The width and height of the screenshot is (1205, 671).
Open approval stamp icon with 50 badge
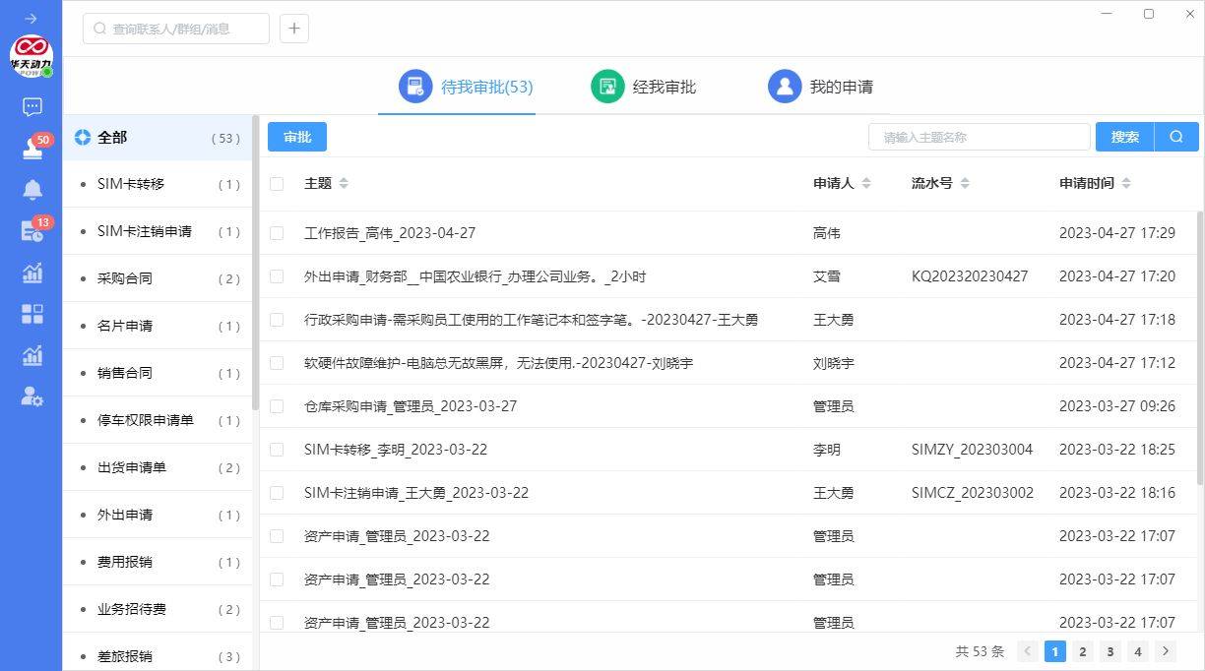(x=32, y=149)
